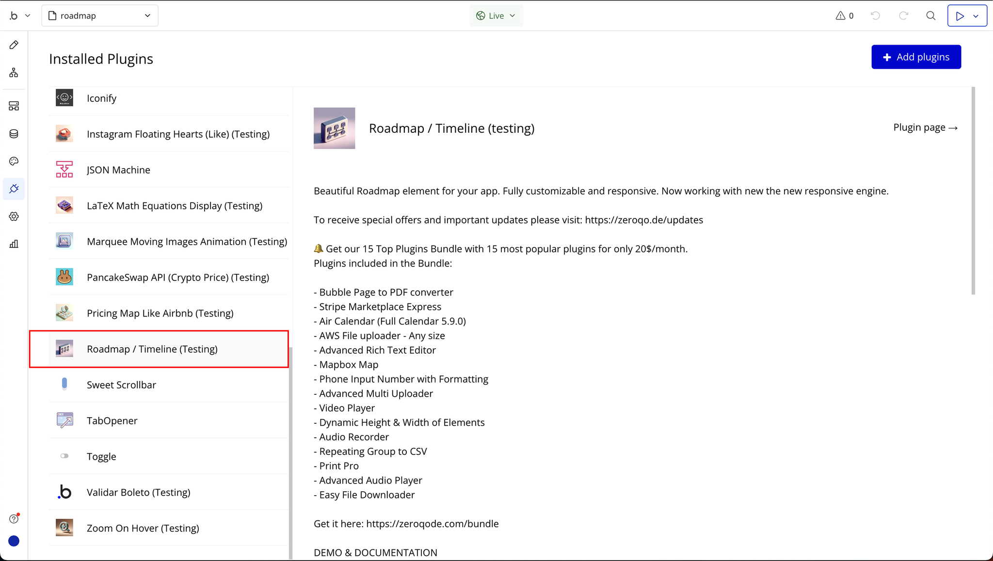The width and height of the screenshot is (993, 561).
Task: Open the Logs bar chart icon
Action: click(14, 244)
